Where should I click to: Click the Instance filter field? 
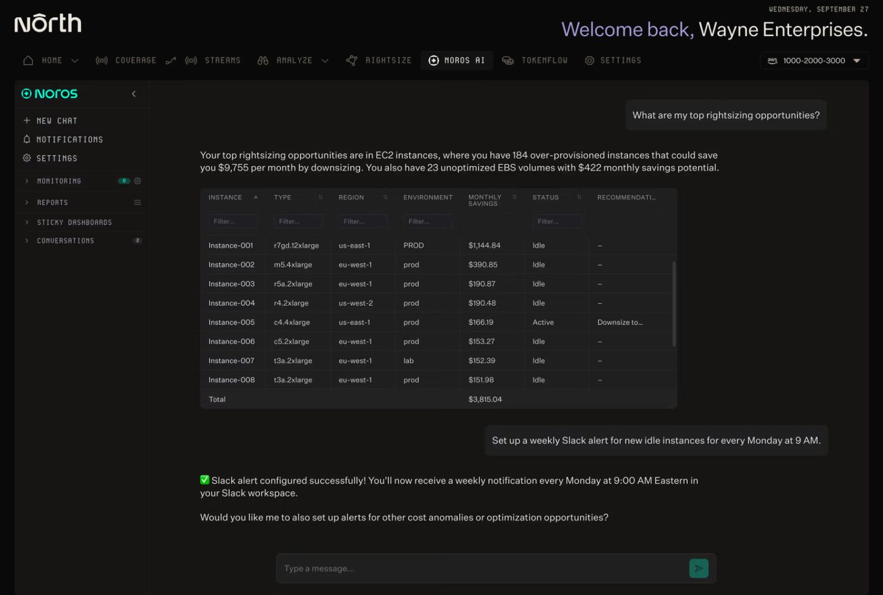[233, 221]
